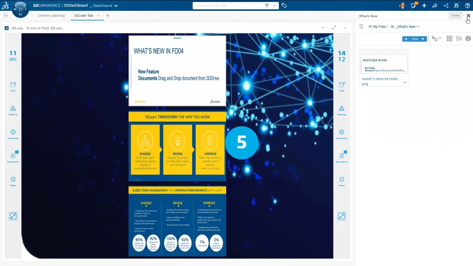
Task: Open Tools in right 3DLean sidebar
Action: 341,86
